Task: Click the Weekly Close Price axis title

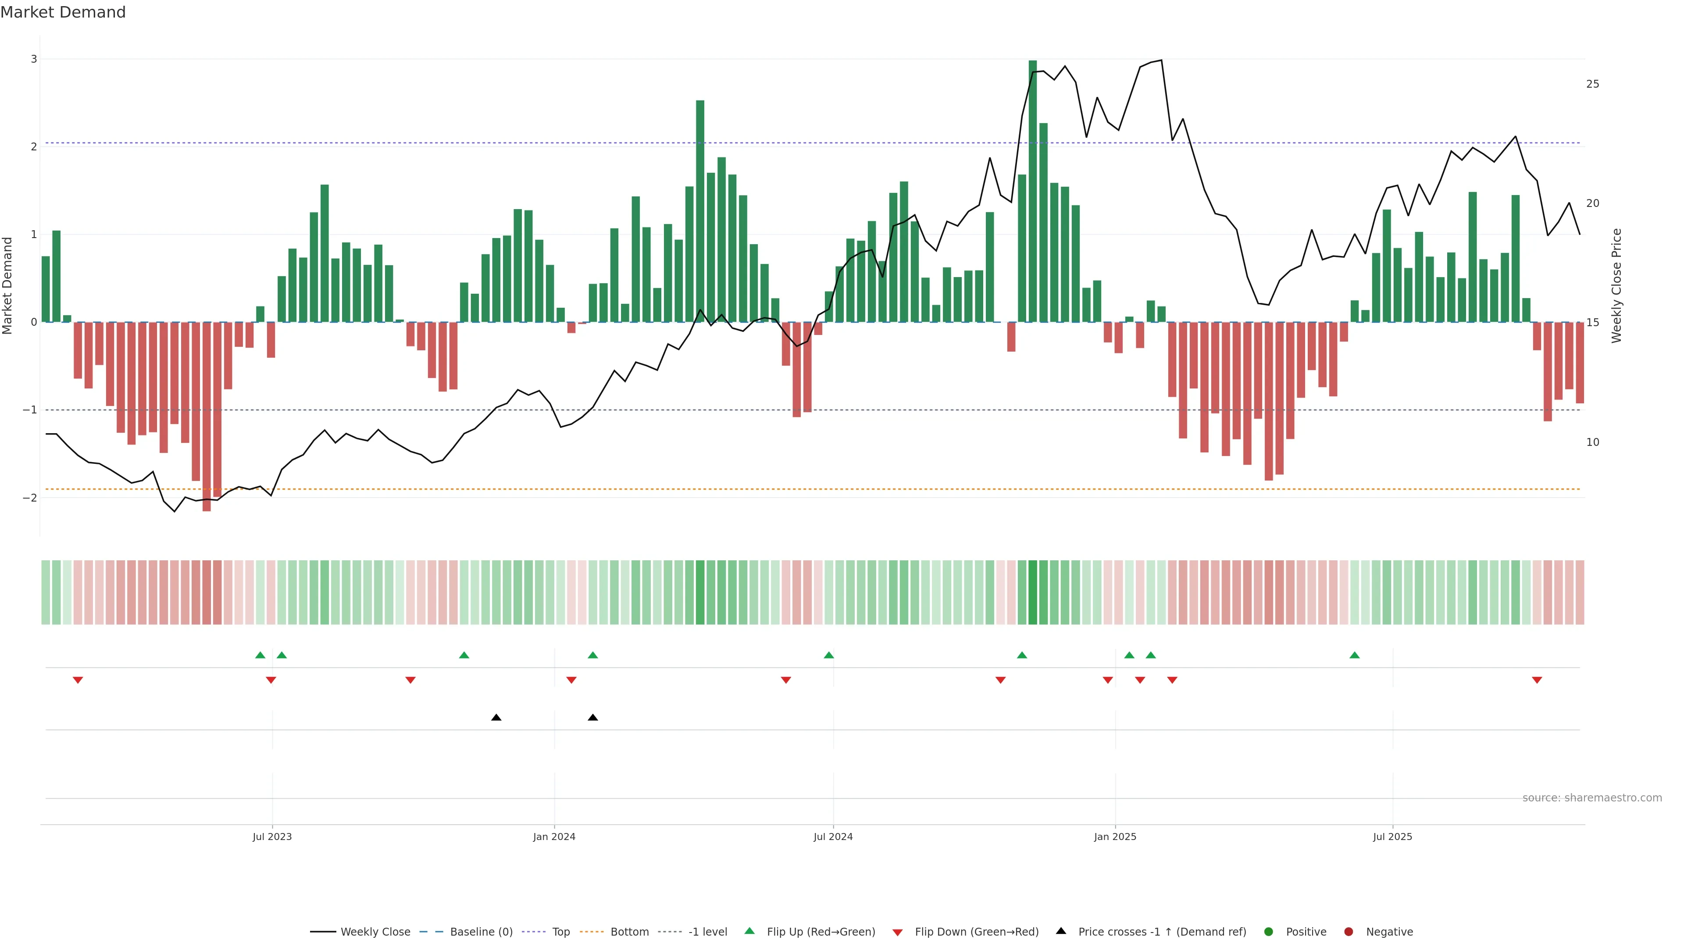Action: pos(1616,285)
